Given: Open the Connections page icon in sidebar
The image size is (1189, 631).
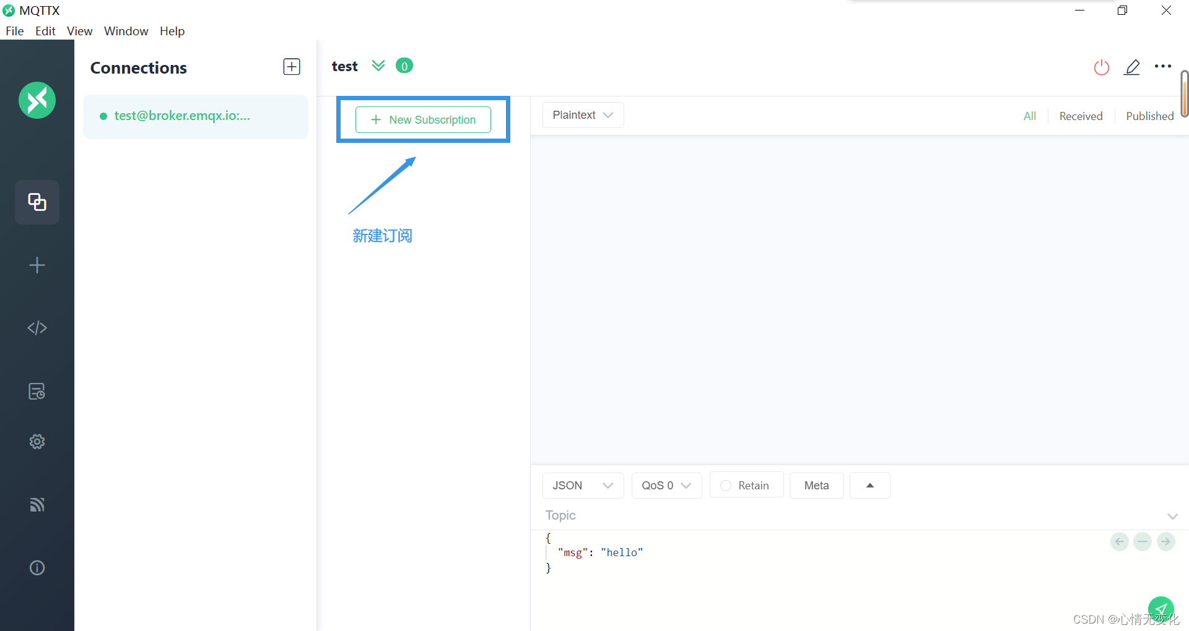Looking at the screenshot, I should tap(37, 202).
